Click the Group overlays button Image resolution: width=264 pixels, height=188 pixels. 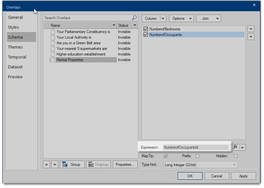coord(71,165)
